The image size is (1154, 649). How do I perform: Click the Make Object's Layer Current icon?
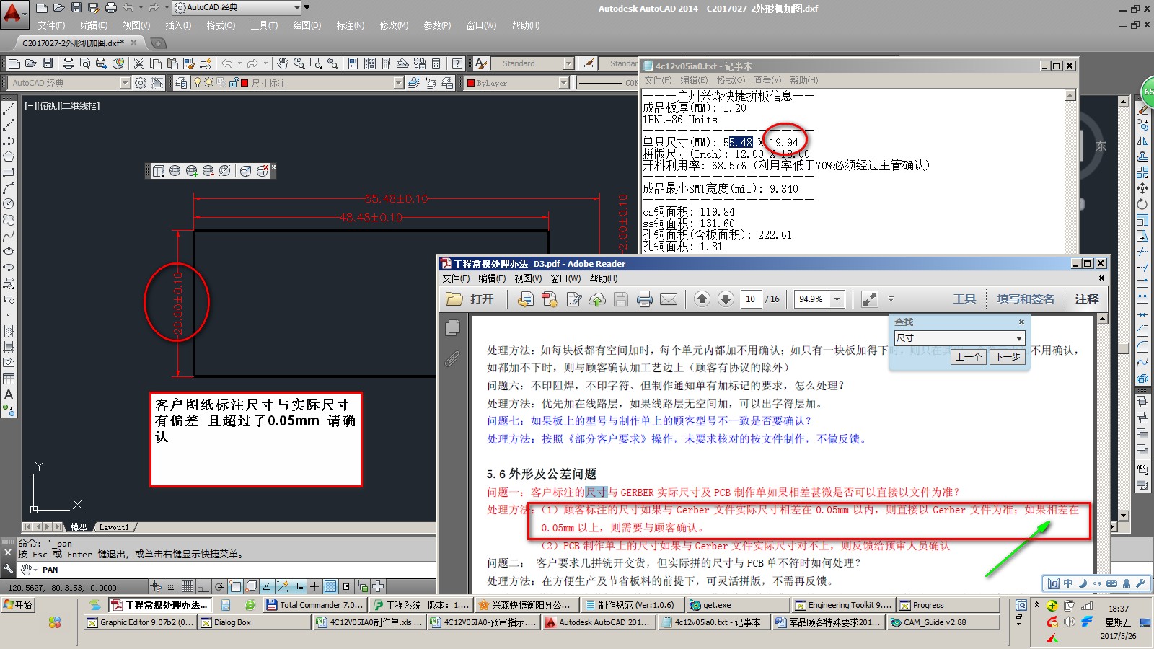click(413, 83)
